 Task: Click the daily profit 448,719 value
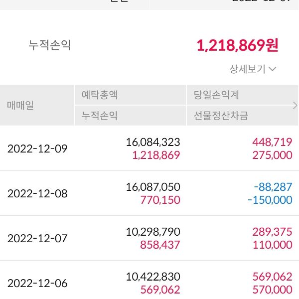point(272,142)
